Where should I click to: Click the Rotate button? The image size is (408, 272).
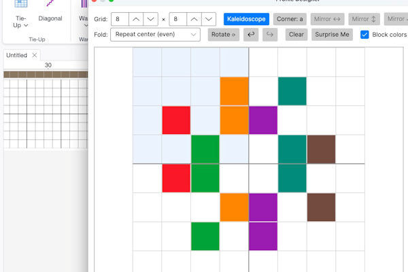(x=223, y=35)
